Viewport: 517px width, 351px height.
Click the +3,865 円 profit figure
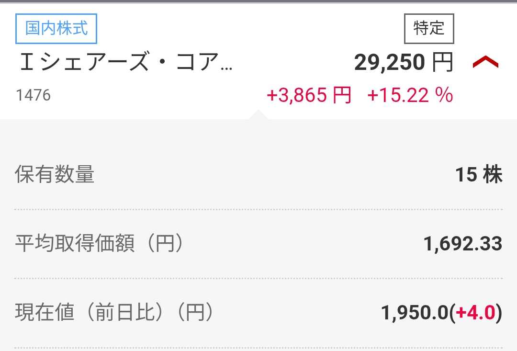[309, 95]
